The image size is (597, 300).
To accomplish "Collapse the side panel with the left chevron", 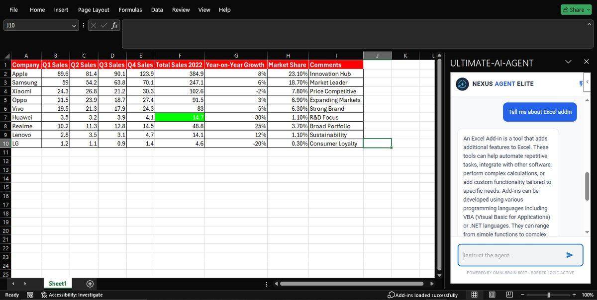I will (588, 82).
